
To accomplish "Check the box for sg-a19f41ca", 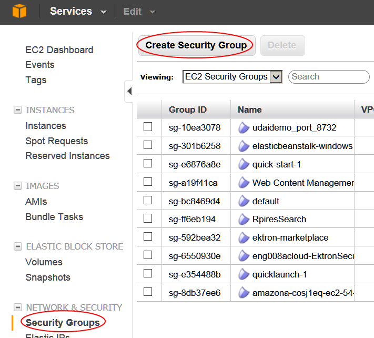I will [x=148, y=182].
